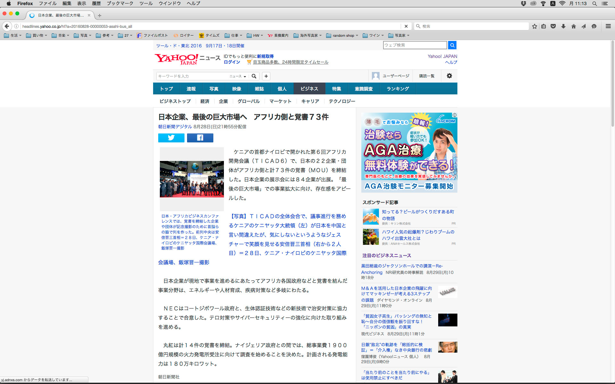Open the マーケット business subcategory link
This screenshot has height=384, width=615.
click(280, 101)
